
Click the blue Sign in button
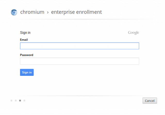(27, 72)
